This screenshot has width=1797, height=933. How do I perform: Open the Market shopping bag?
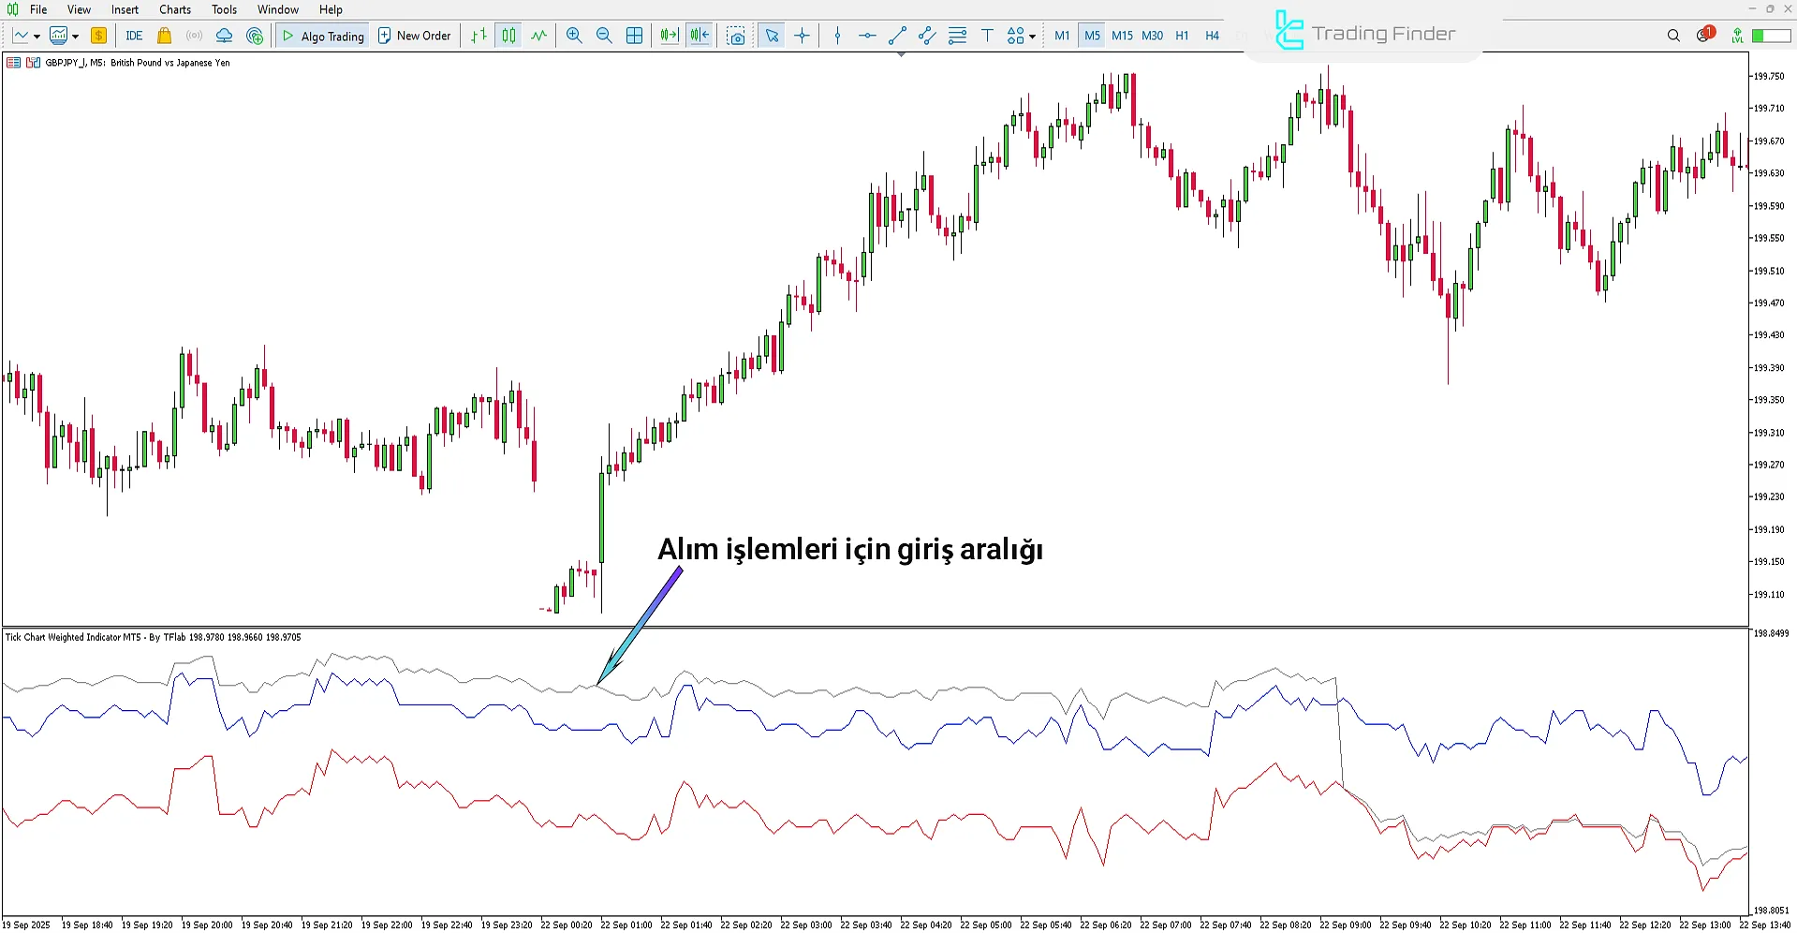click(x=164, y=36)
